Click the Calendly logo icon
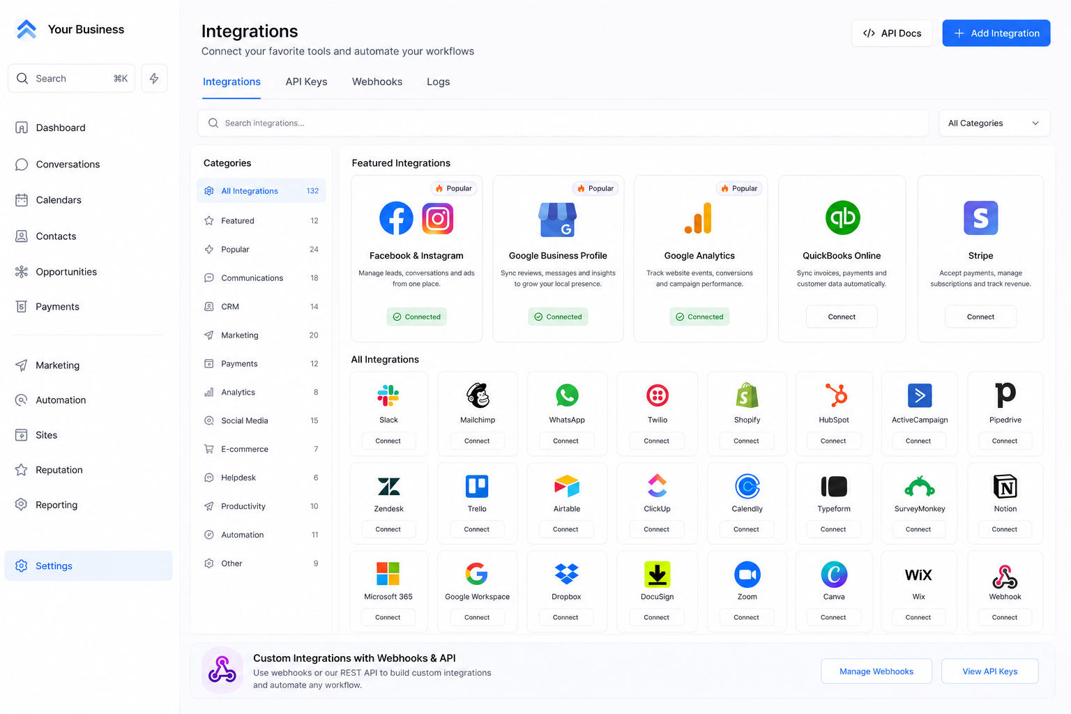 [x=747, y=486]
